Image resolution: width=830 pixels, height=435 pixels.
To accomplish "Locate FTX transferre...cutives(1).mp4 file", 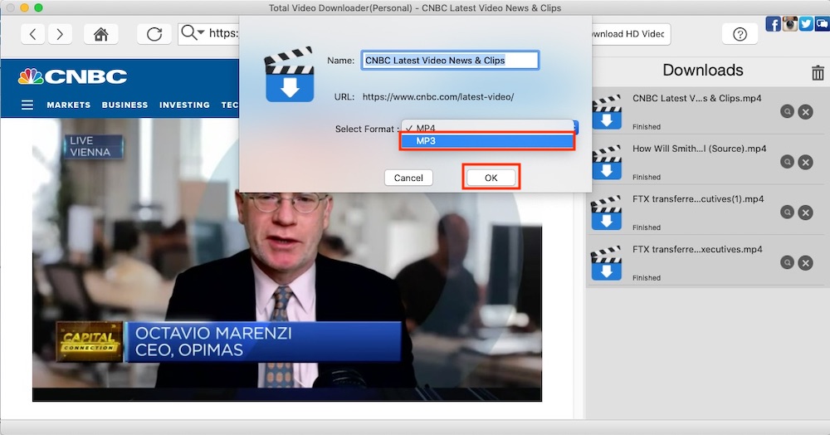I will [787, 213].
